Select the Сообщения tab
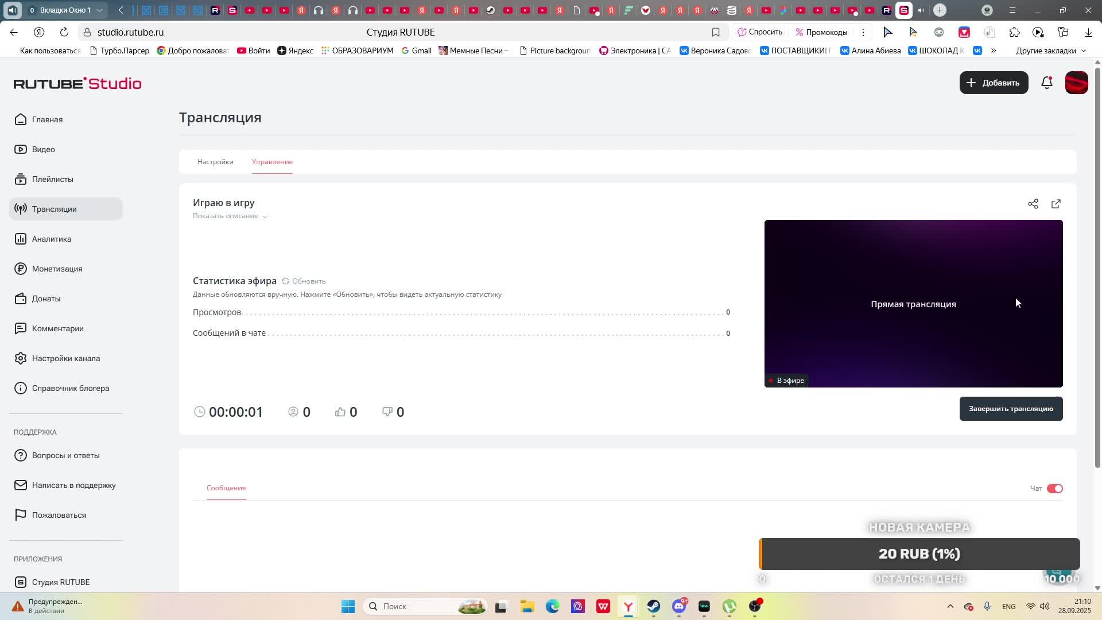The image size is (1102, 620). pyautogui.click(x=226, y=488)
